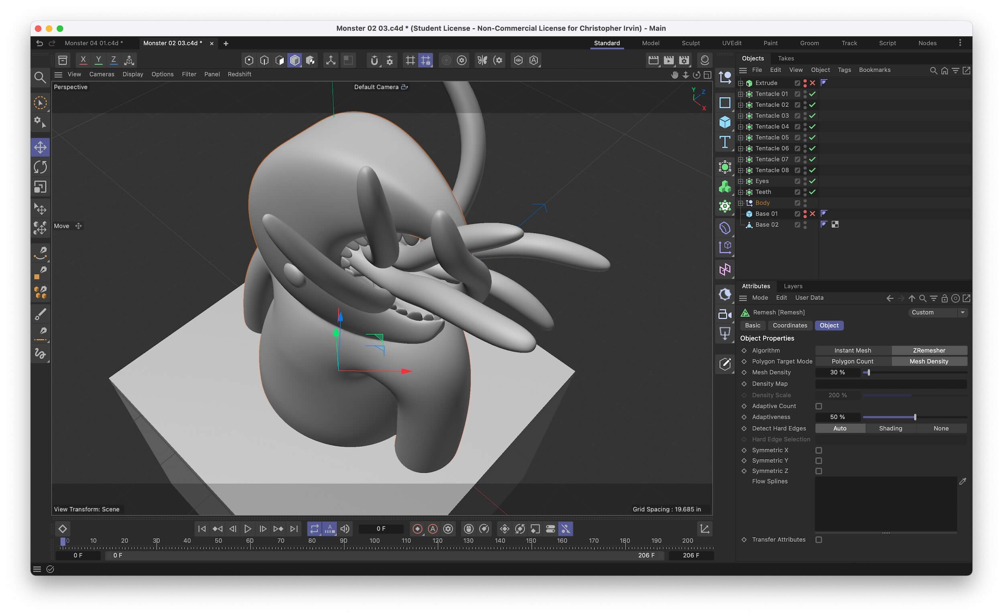Click the current frame field 0 F
This screenshot has height=616, width=1003.
coord(381,529)
